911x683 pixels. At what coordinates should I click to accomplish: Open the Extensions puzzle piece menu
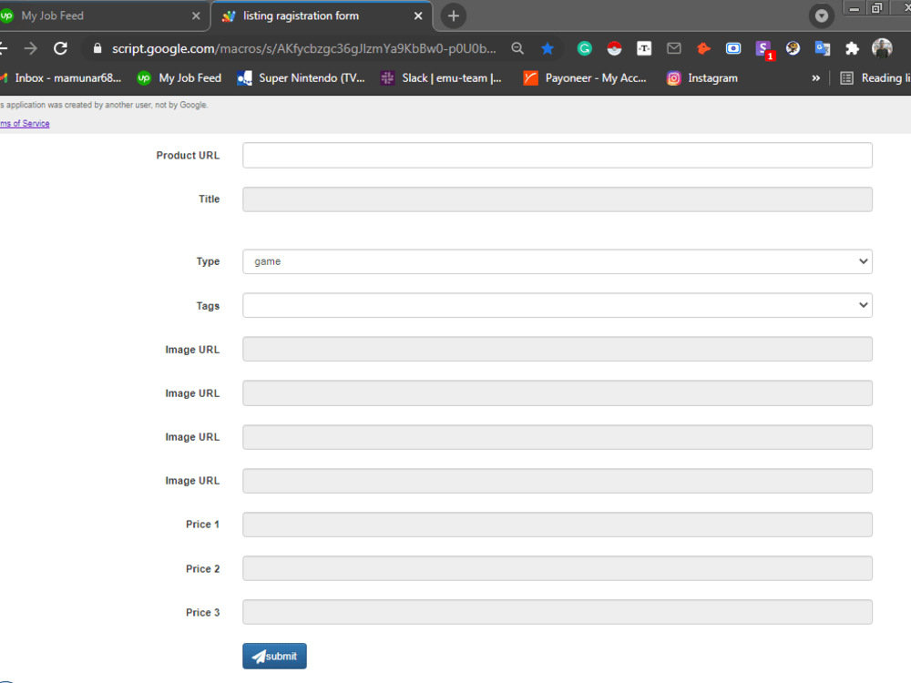tap(853, 49)
